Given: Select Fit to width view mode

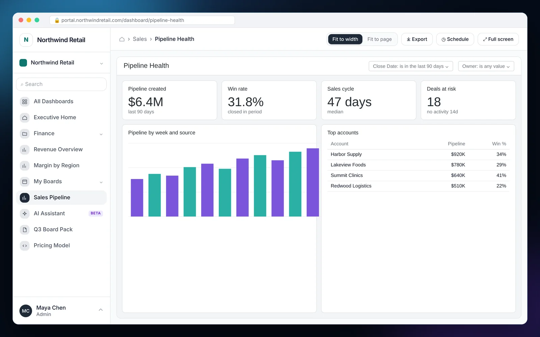Looking at the screenshot, I should [345, 39].
